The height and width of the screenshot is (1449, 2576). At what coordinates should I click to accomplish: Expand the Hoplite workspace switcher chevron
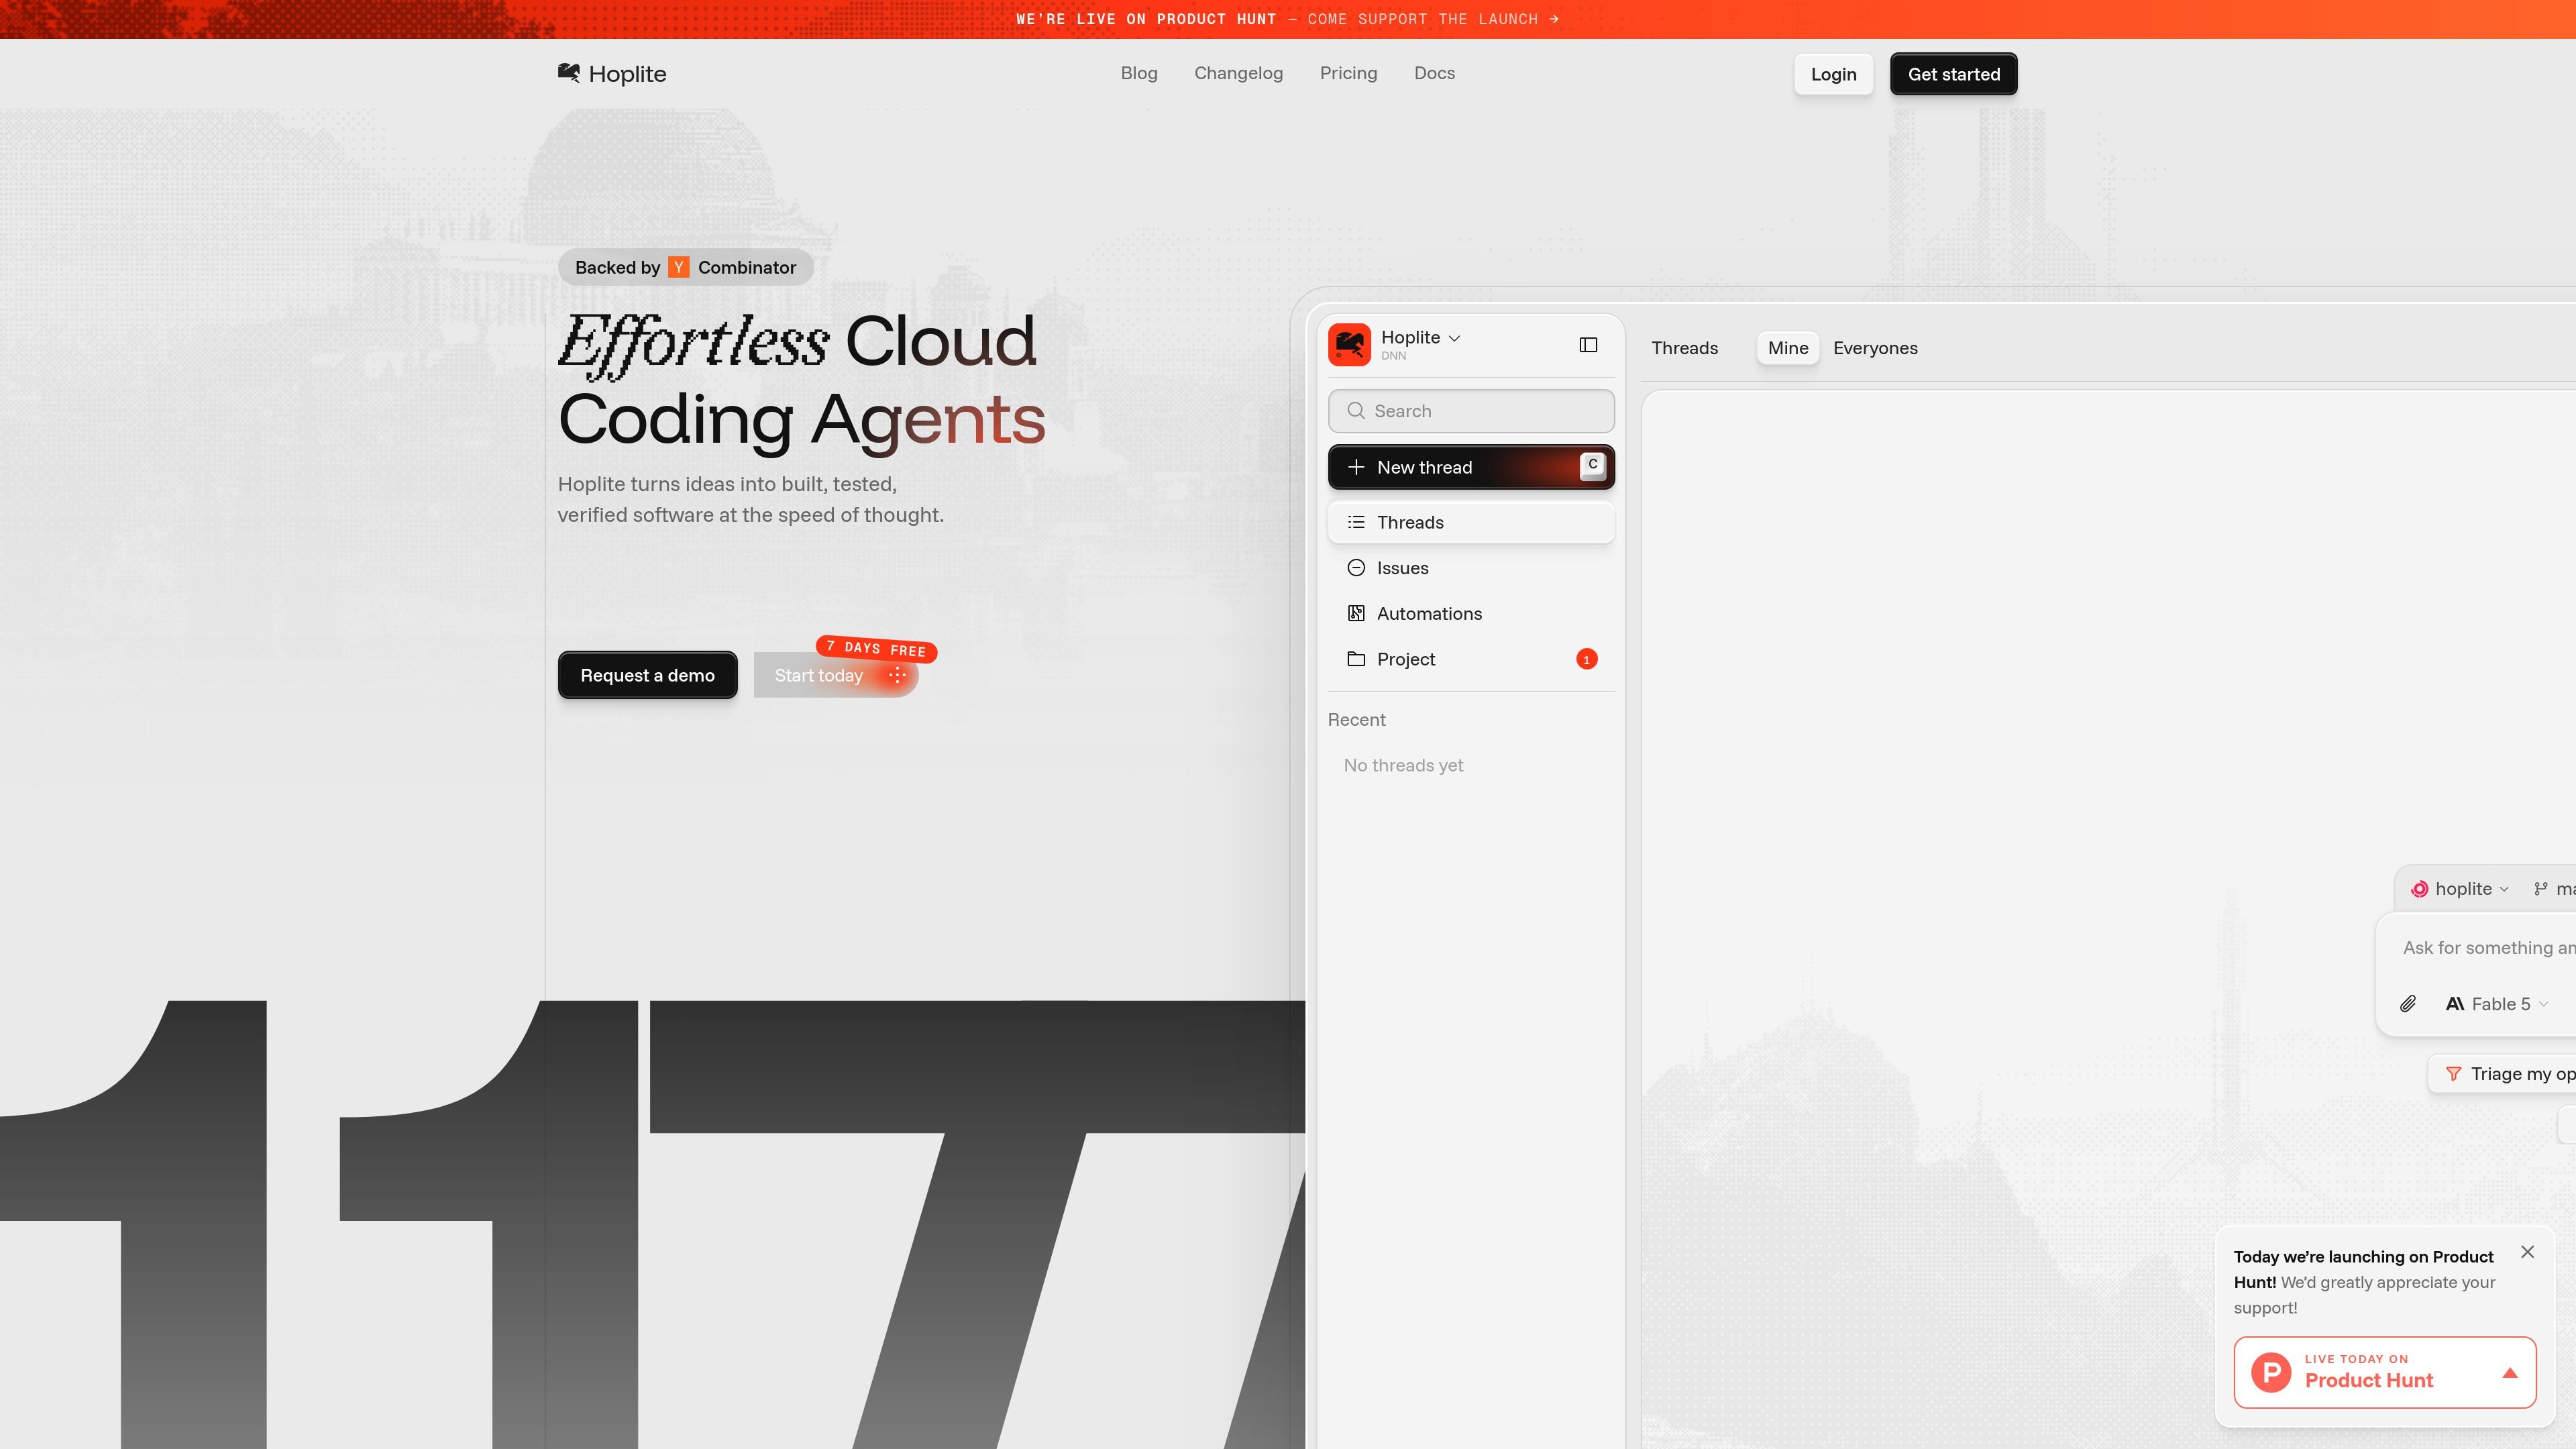tap(1454, 338)
